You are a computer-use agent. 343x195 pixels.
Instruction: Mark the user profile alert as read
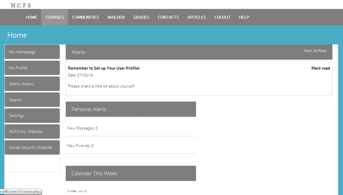[320, 68]
